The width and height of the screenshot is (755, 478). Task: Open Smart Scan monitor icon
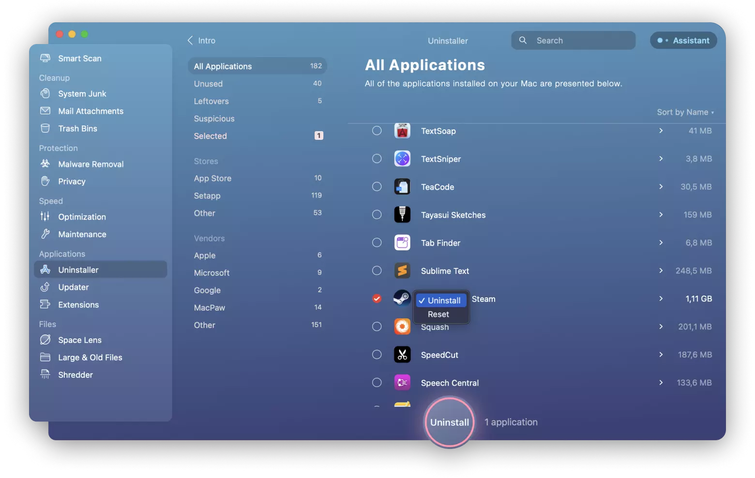[45, 58]
